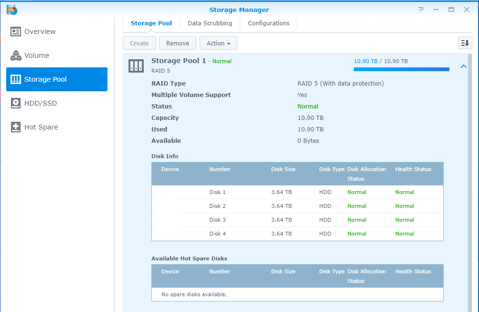Select the Disk 1 row

tap(297, 192)
